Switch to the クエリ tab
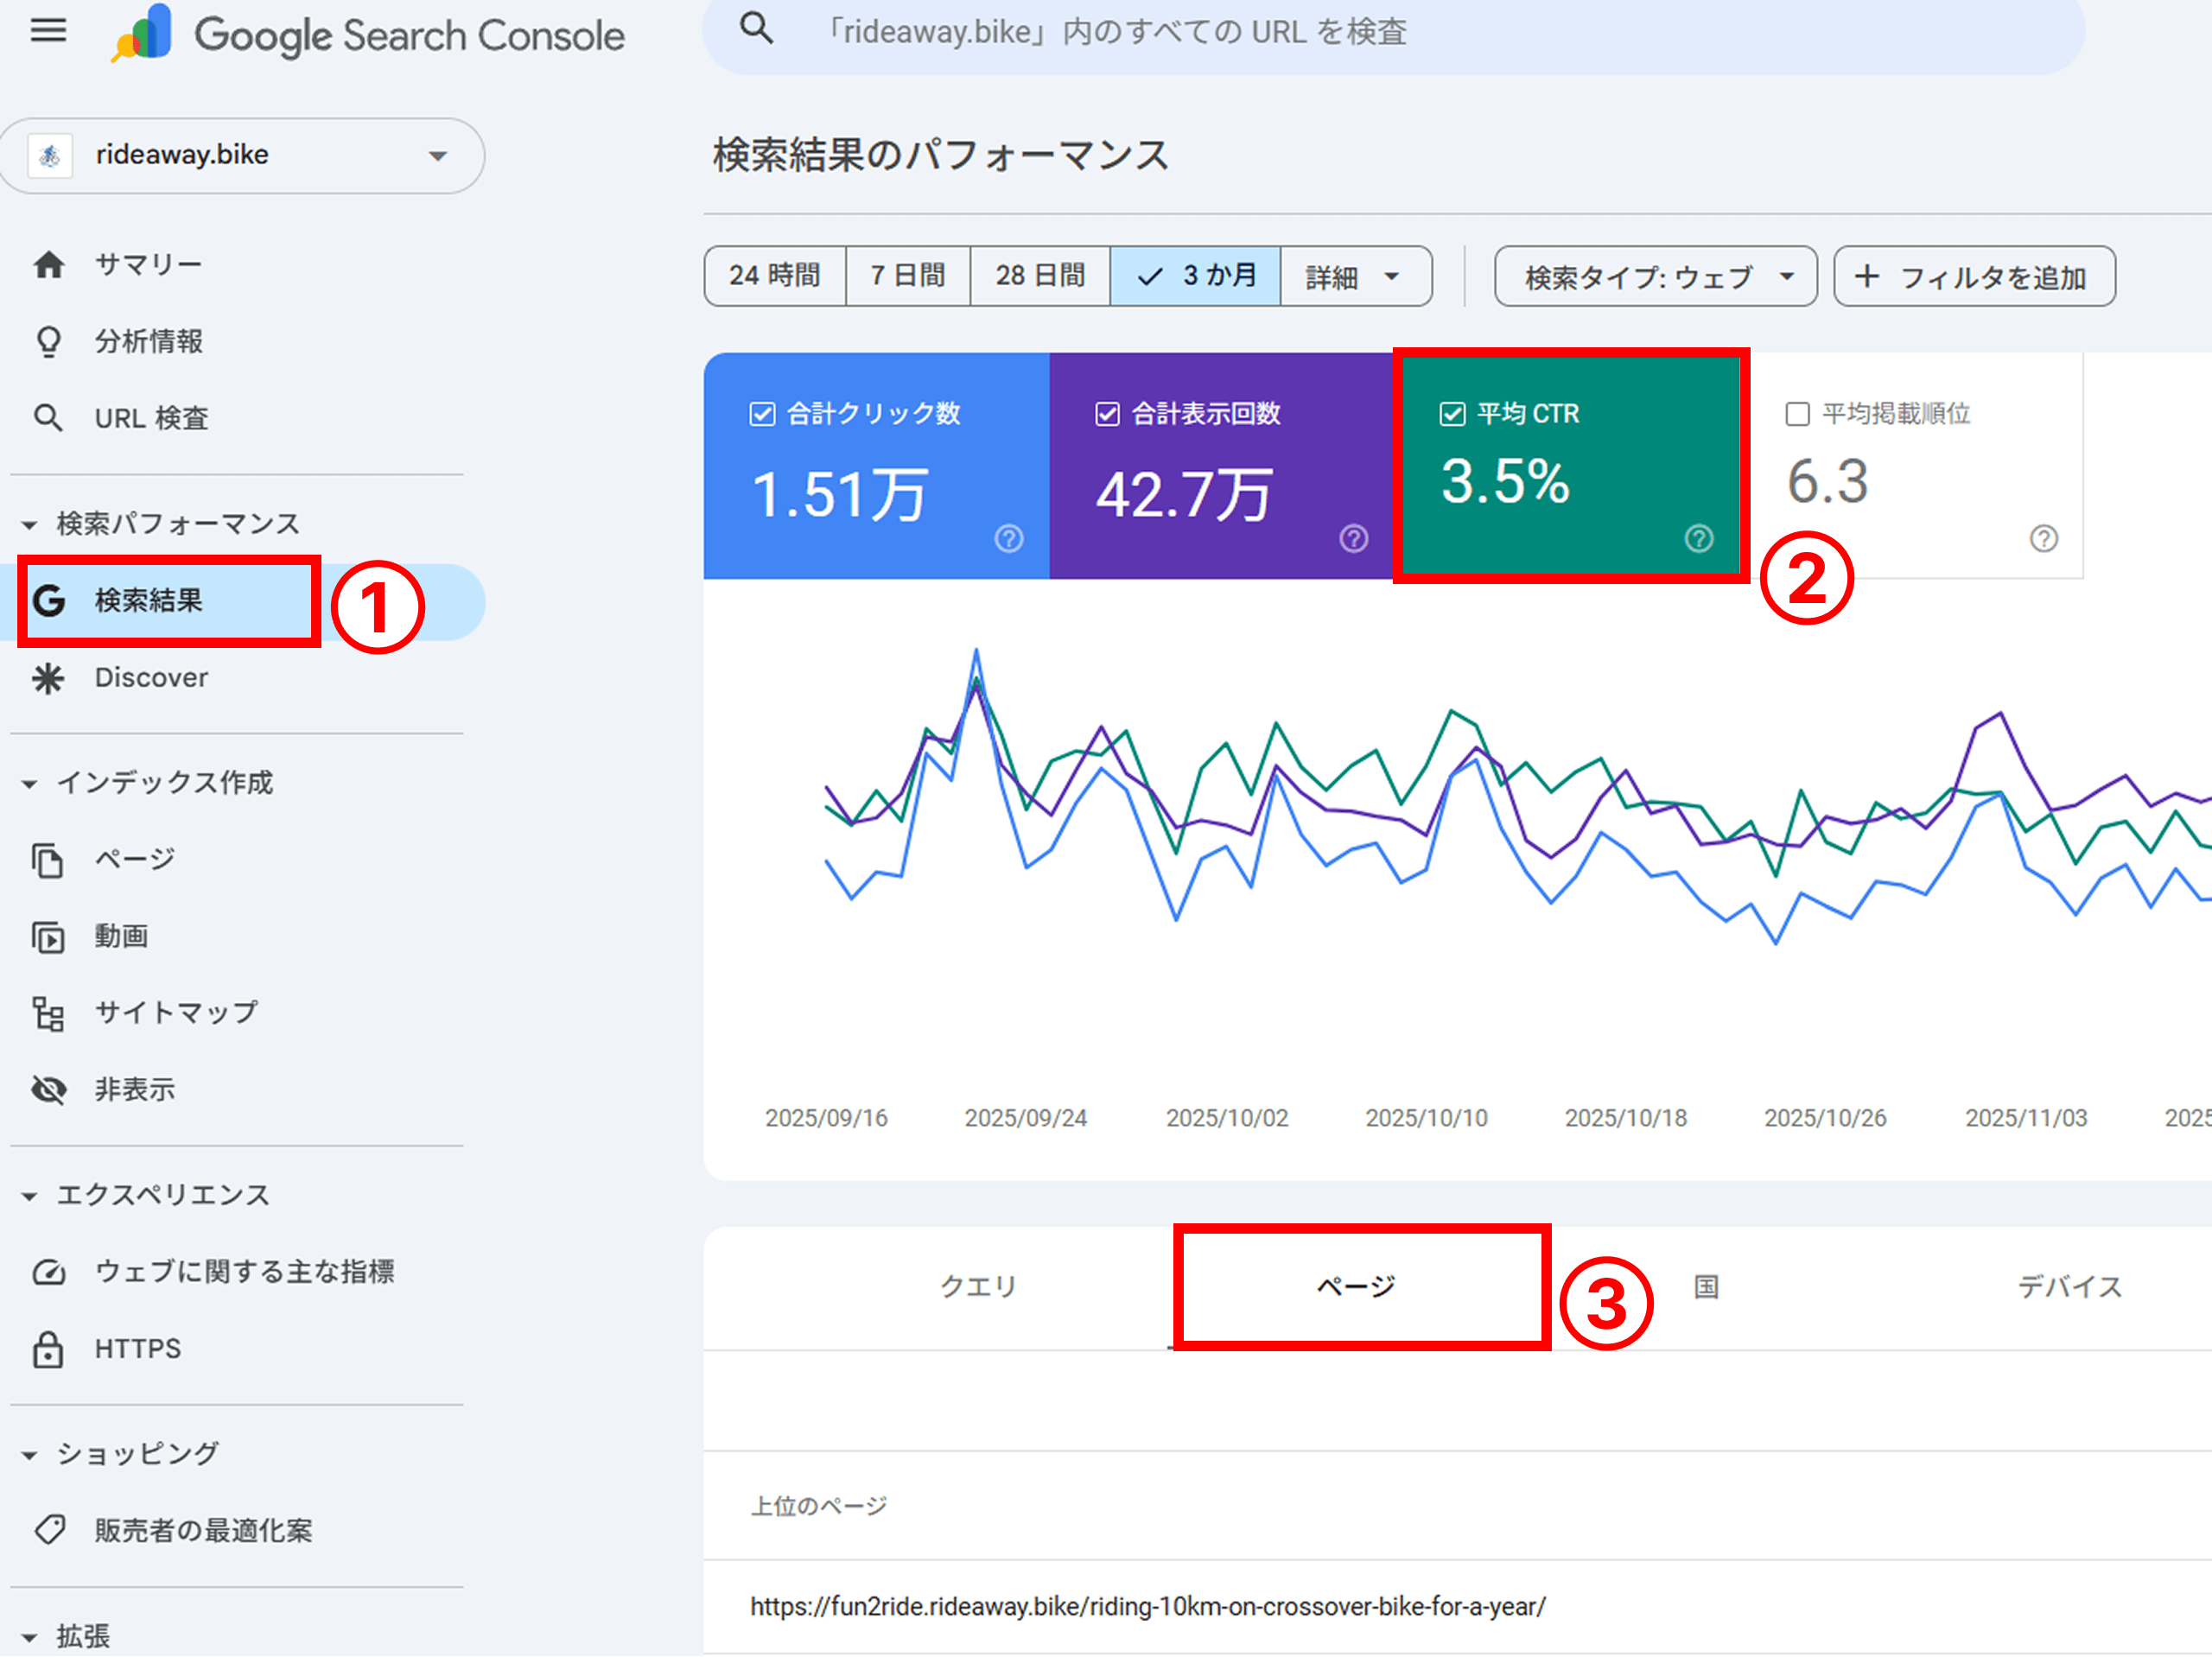The height and width of the screenshot is (1657, 2212). tap(978, 1287)
